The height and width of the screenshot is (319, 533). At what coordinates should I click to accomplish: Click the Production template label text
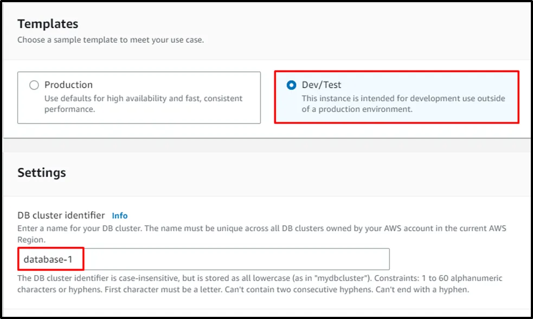pyautogui.click(x=68, y=85)
